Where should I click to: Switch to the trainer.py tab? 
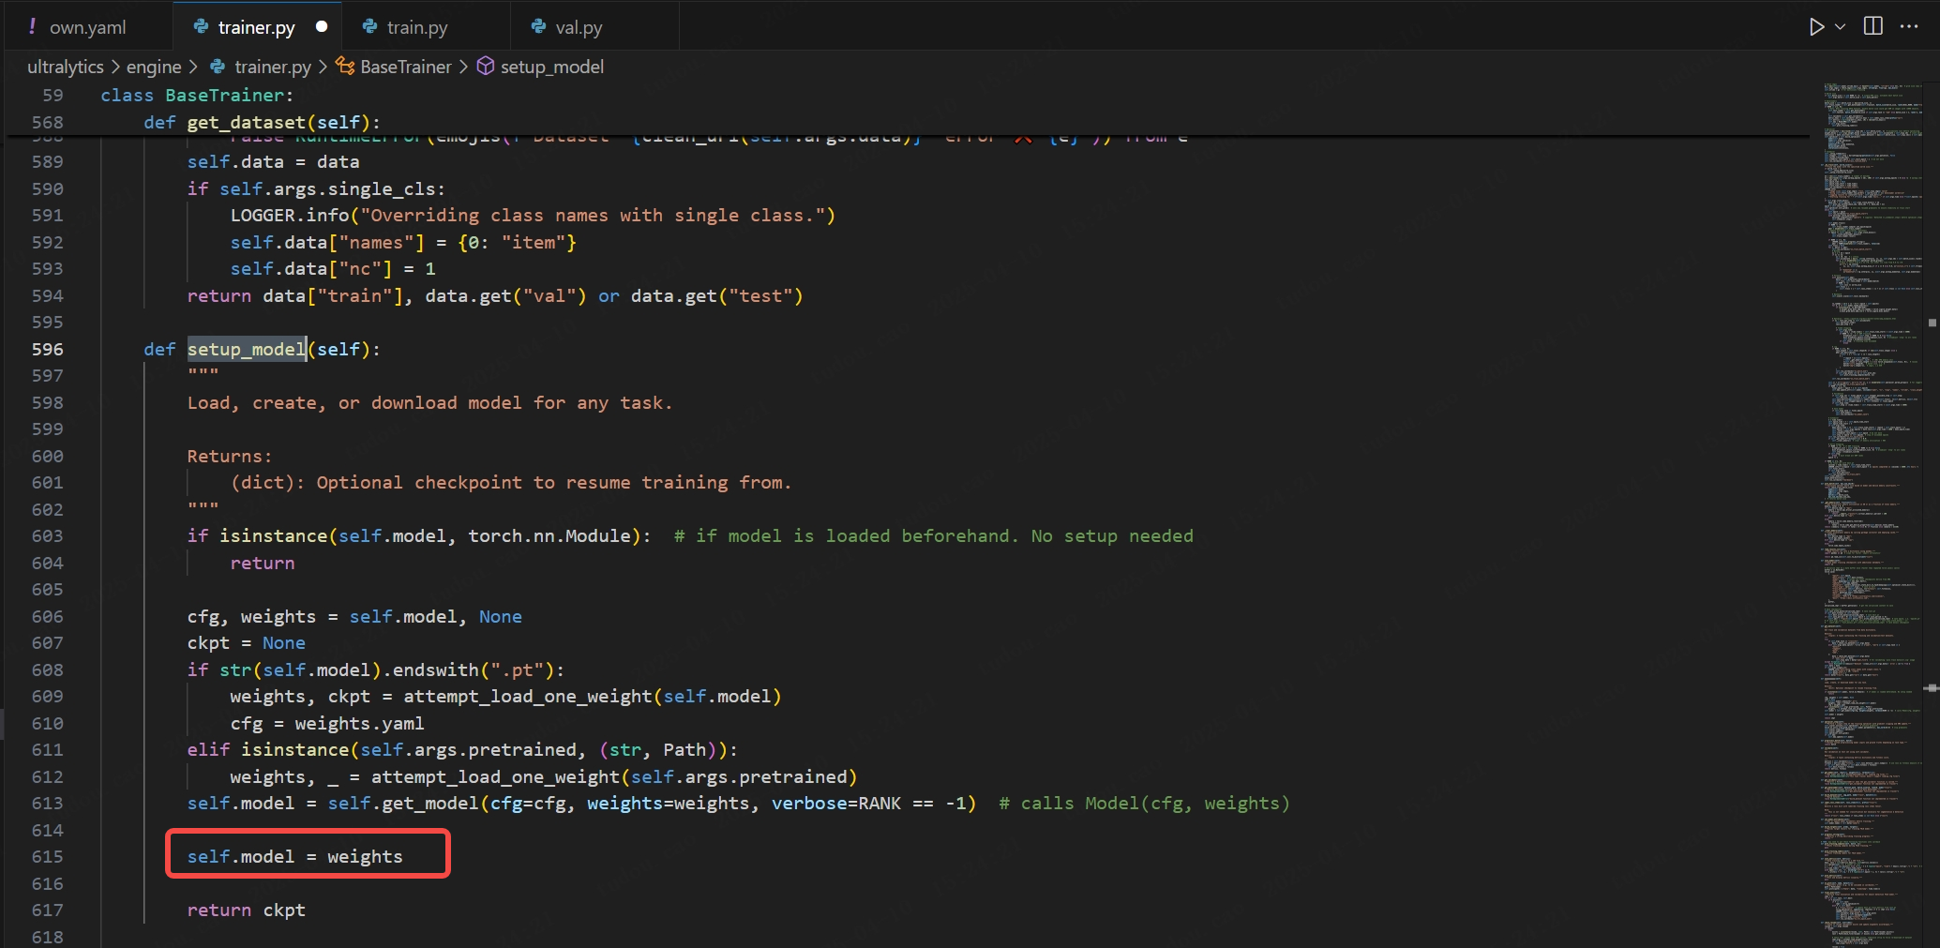tap(256, 27)
